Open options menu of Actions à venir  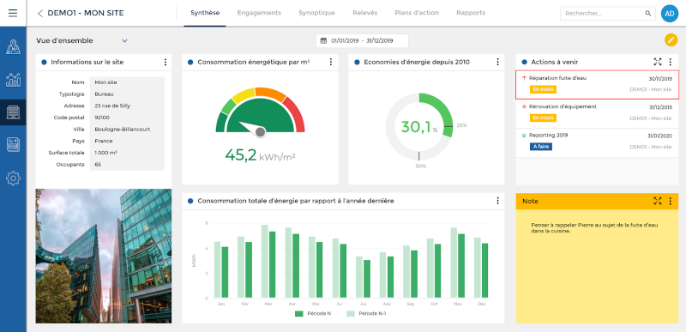(x=671, y=62)
